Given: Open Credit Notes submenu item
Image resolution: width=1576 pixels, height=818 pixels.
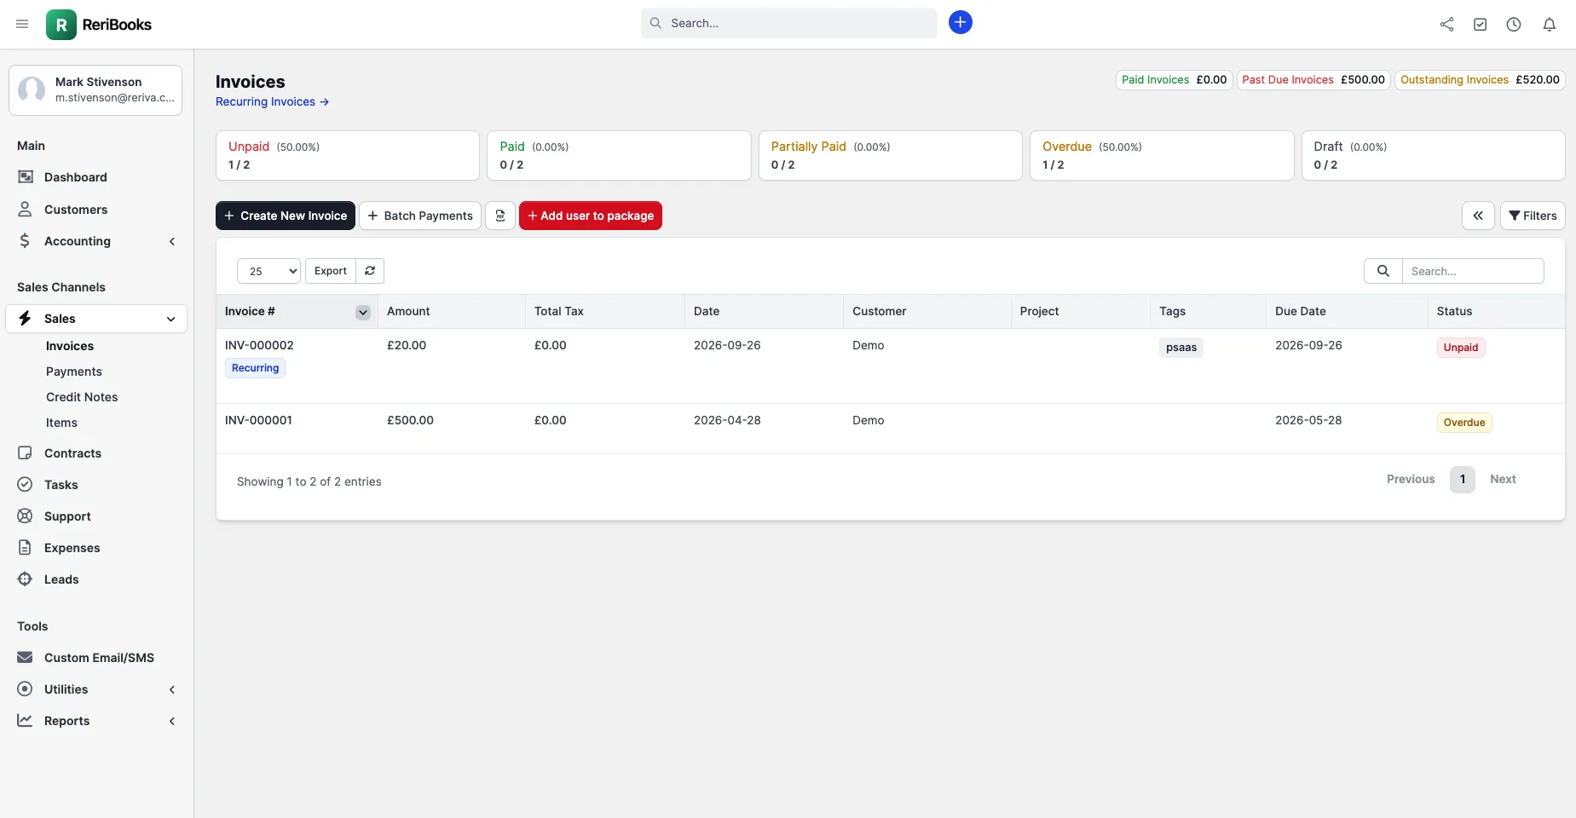Looking at the screenshot, I should coord(82,397).
